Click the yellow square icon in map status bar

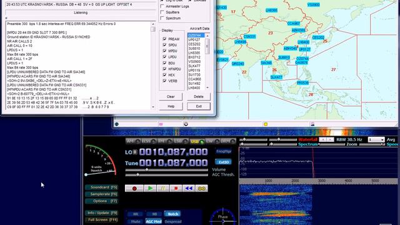click(x=266, y=124)
